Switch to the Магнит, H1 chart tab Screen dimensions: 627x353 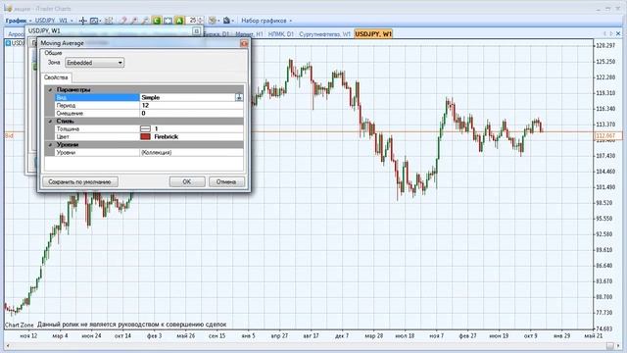pyautogui.click(x=249, y=34)
